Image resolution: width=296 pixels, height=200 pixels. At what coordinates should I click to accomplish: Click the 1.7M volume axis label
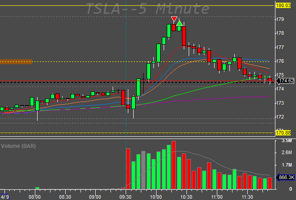287,165
